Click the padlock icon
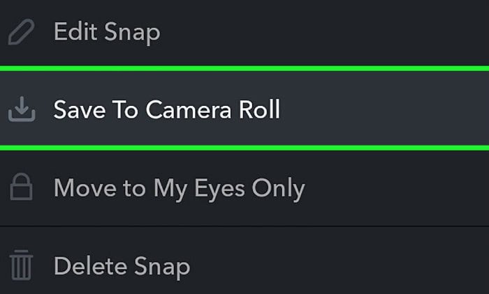This screenshot has width=489, height=294. (21, 187)
